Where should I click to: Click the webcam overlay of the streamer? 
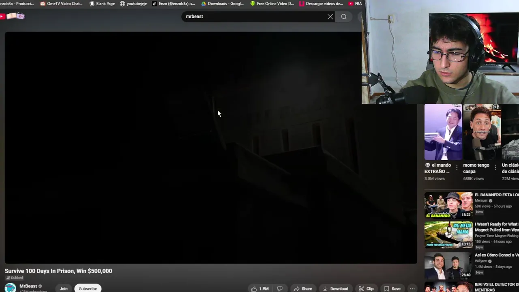(x=440, y=52)
